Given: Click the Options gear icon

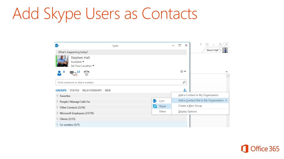Looking at the screenshot, I should pos(182,71).
